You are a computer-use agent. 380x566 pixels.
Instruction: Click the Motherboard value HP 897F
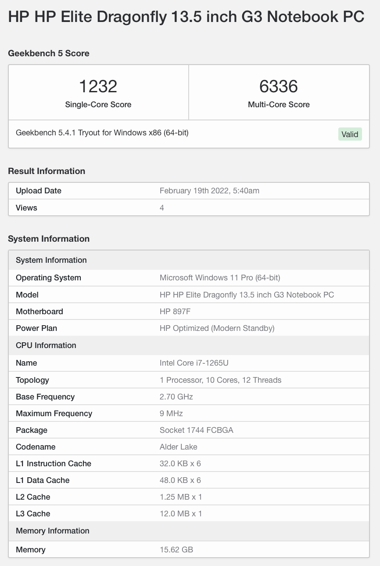pos(175,312)
